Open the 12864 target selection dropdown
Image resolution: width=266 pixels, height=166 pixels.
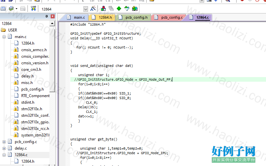tap(86, 9)
